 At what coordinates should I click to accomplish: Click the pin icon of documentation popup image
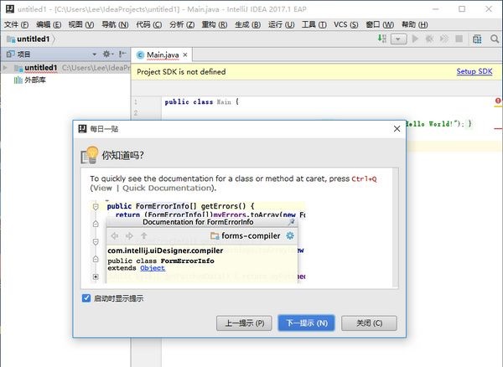click(292, 222)
